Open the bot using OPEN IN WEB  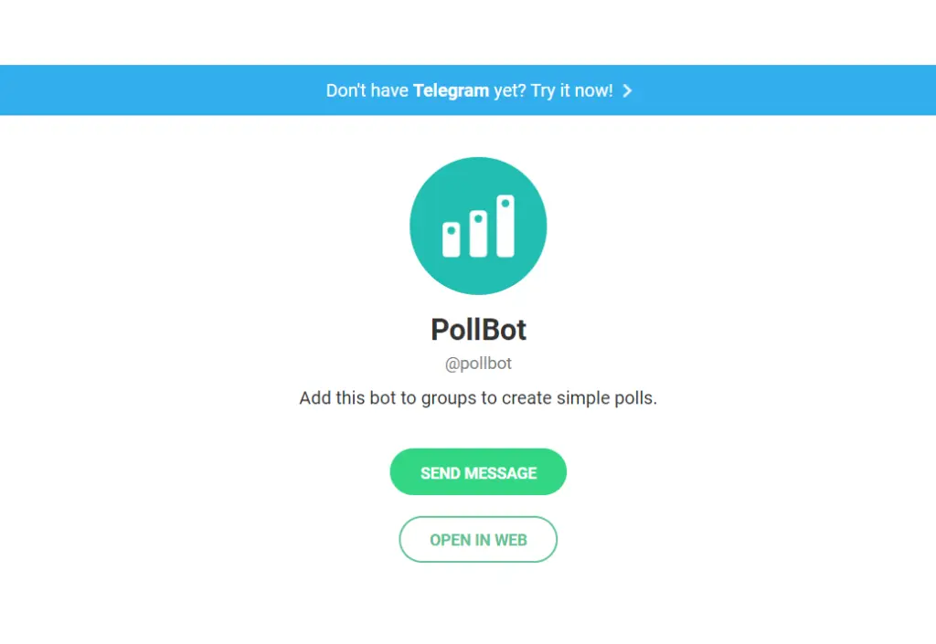478,540
